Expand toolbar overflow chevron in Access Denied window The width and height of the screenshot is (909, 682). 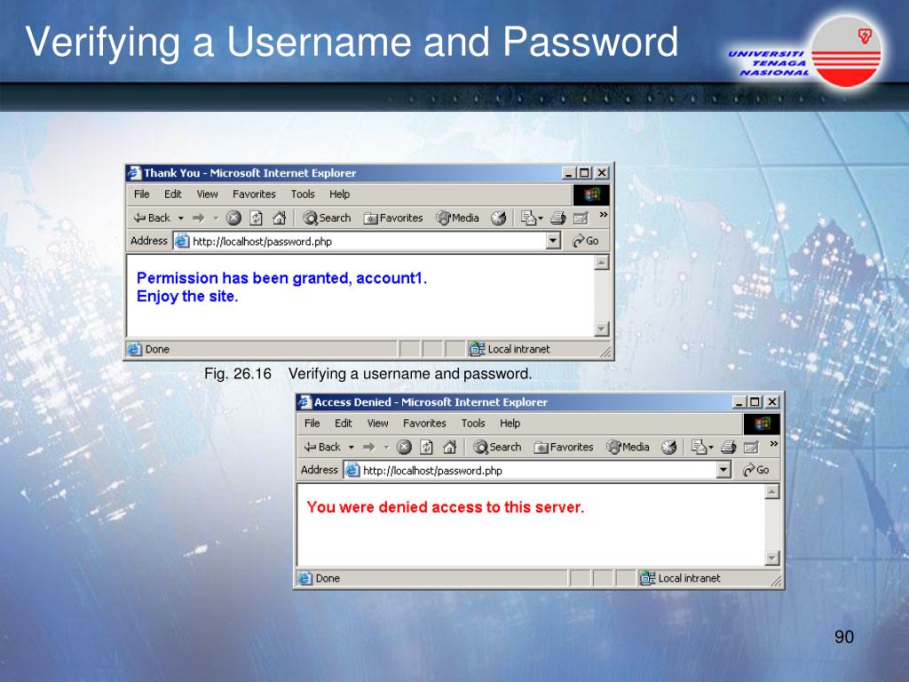coord(774,444)
